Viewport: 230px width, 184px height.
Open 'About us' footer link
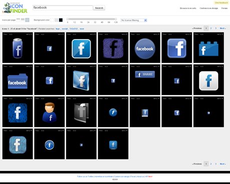tap(140, 176)
